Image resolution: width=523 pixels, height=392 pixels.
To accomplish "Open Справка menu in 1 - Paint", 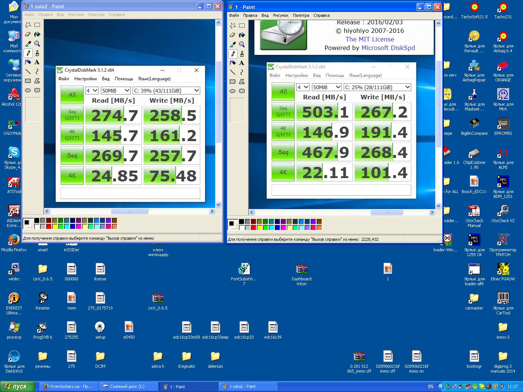I will tap(321, 16).
